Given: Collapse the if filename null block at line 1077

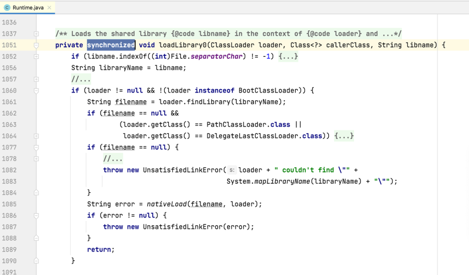Looking at the screenshot, I should click(x=36, y=147).
